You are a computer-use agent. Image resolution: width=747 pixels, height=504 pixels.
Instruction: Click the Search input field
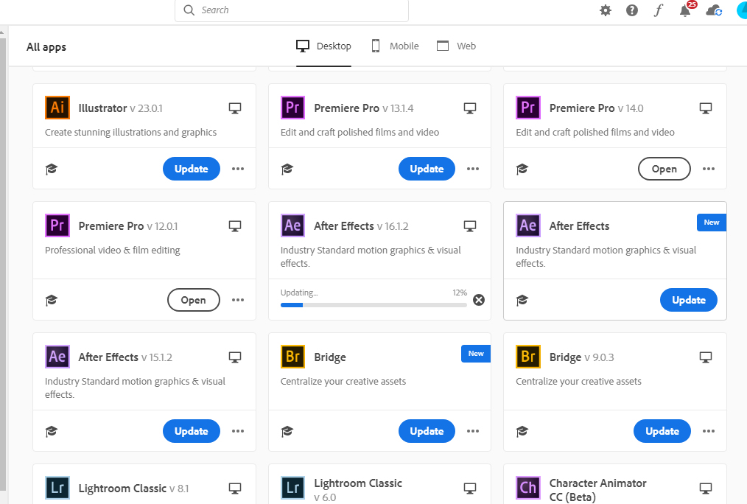pos(291,10)
